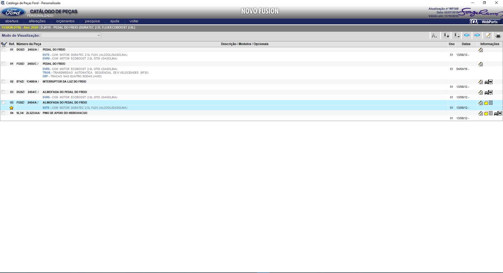Click the voltar menu item
Image resolution: width=503 pixels, height=273 pixels.
pos(134,21)
